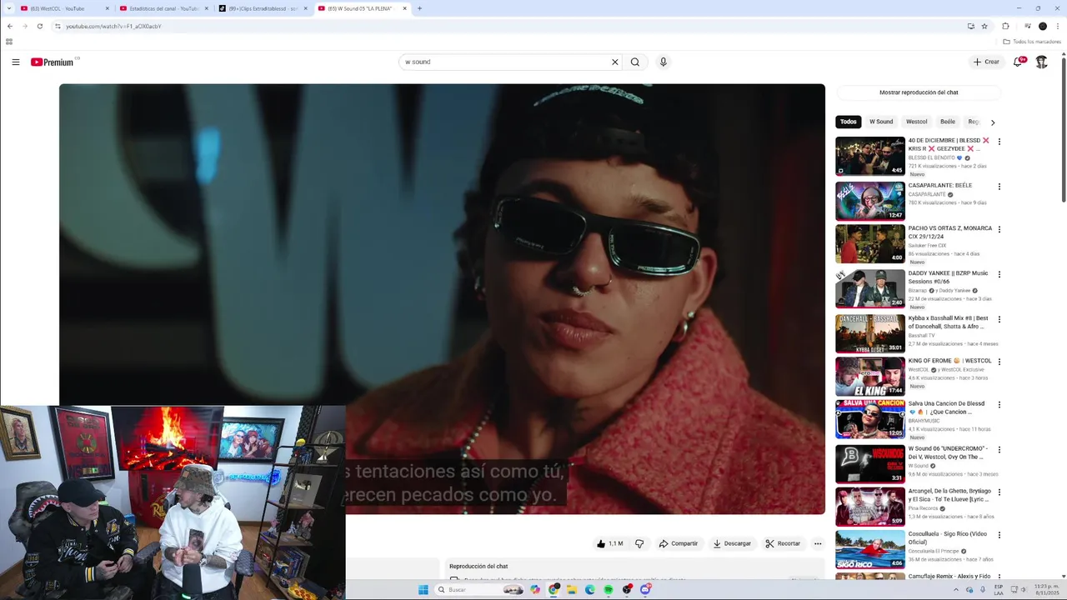Play or pause the main video

coord(442,298)
